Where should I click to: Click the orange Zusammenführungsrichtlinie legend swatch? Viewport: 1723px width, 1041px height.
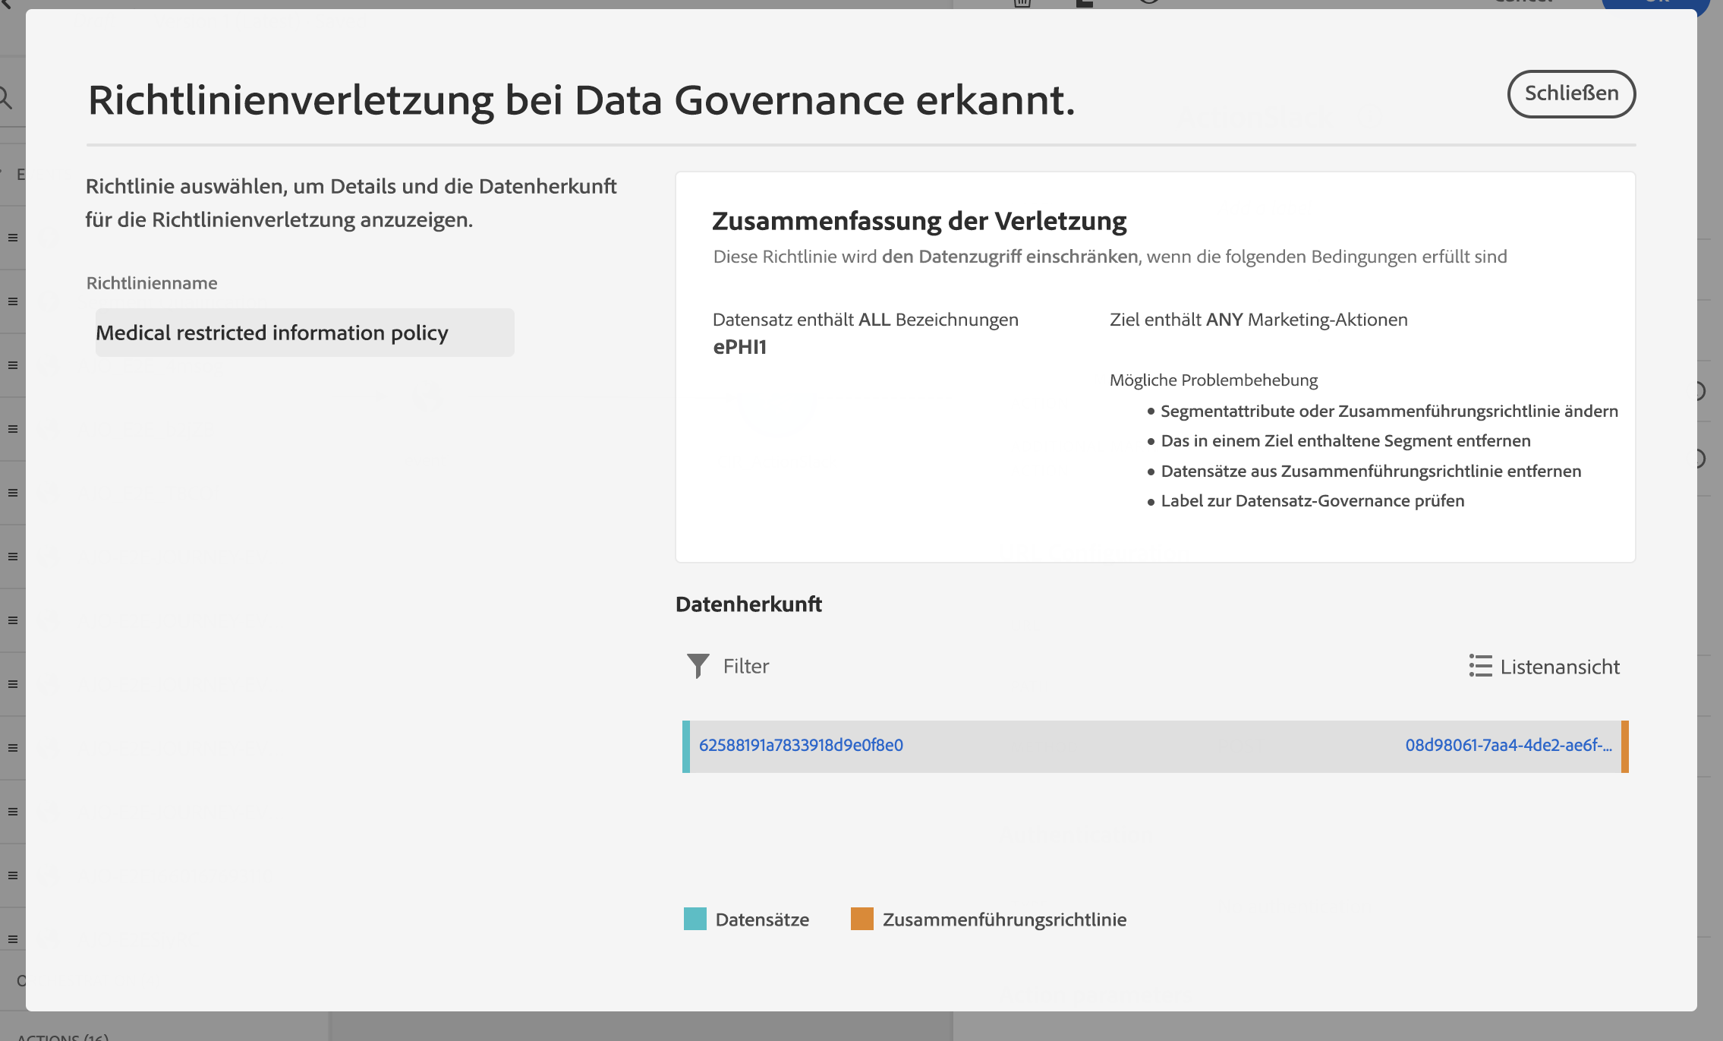click(861, 919)
